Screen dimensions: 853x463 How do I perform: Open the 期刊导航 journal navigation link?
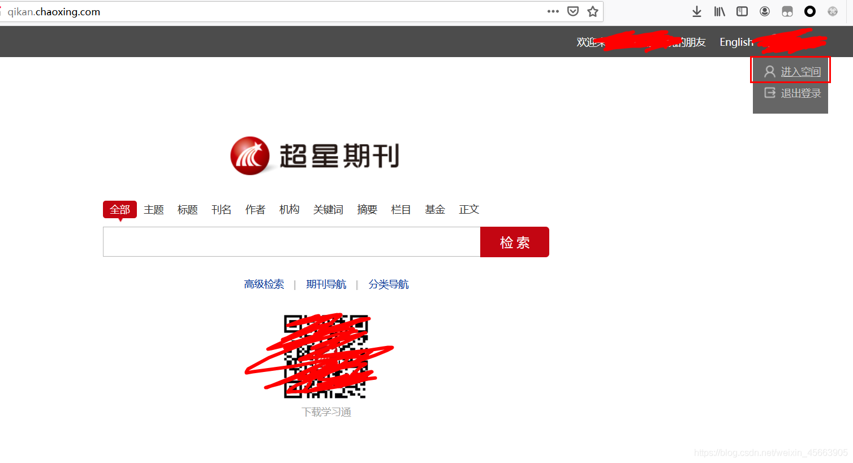(326, 284)
